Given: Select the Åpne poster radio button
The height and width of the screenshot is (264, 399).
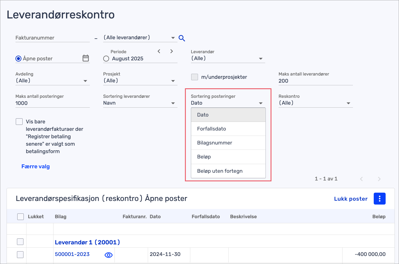Looking at the screenshot, I should tap(18, 59).
